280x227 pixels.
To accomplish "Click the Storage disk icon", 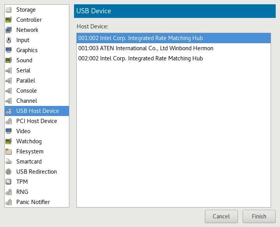I will (x=9, y=10).
